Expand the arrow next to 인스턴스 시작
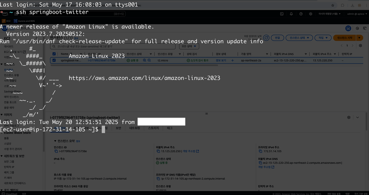The height and width of the screenshot is (195, 369). pos(359,38)
